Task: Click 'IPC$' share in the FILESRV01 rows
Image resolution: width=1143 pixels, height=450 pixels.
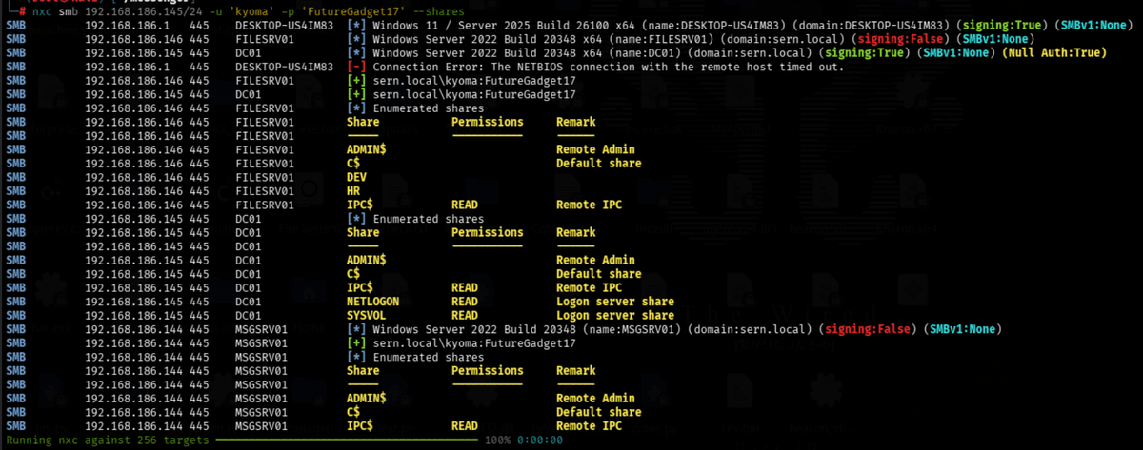Action: [x=360, y=205]
